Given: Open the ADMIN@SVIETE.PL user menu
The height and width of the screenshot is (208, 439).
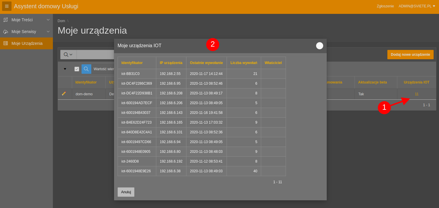Looking at the screenshot, I should (417, 6).
